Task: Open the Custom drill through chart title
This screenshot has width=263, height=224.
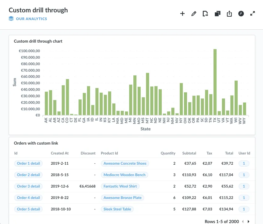Action: point(38,41)
